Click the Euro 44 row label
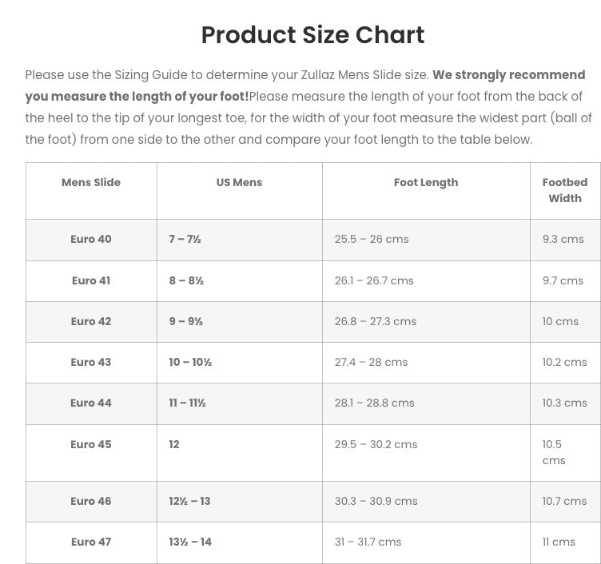This screenshot has height=564, width=601. pos(91,403)
